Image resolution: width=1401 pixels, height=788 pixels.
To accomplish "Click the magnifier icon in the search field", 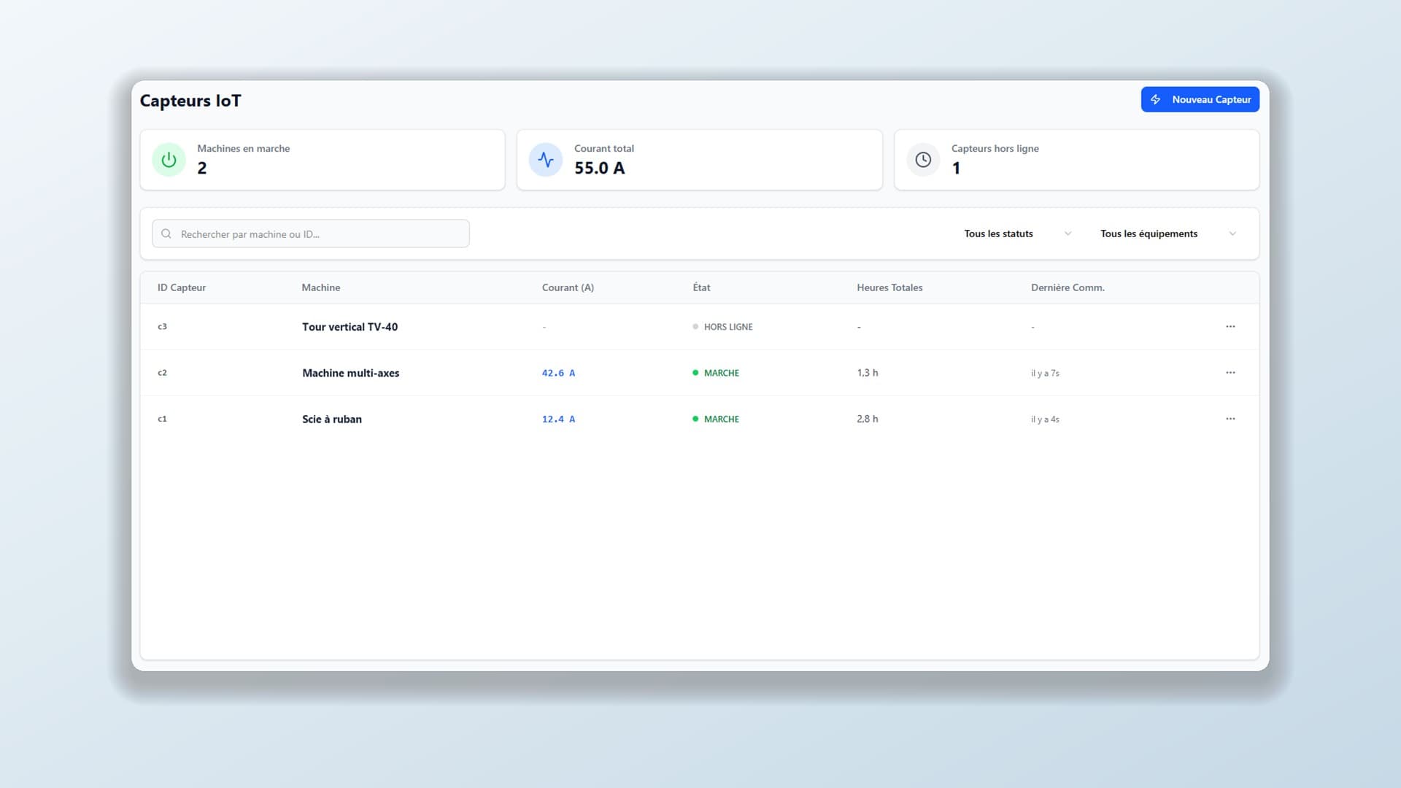I will (x=166, y=233).
